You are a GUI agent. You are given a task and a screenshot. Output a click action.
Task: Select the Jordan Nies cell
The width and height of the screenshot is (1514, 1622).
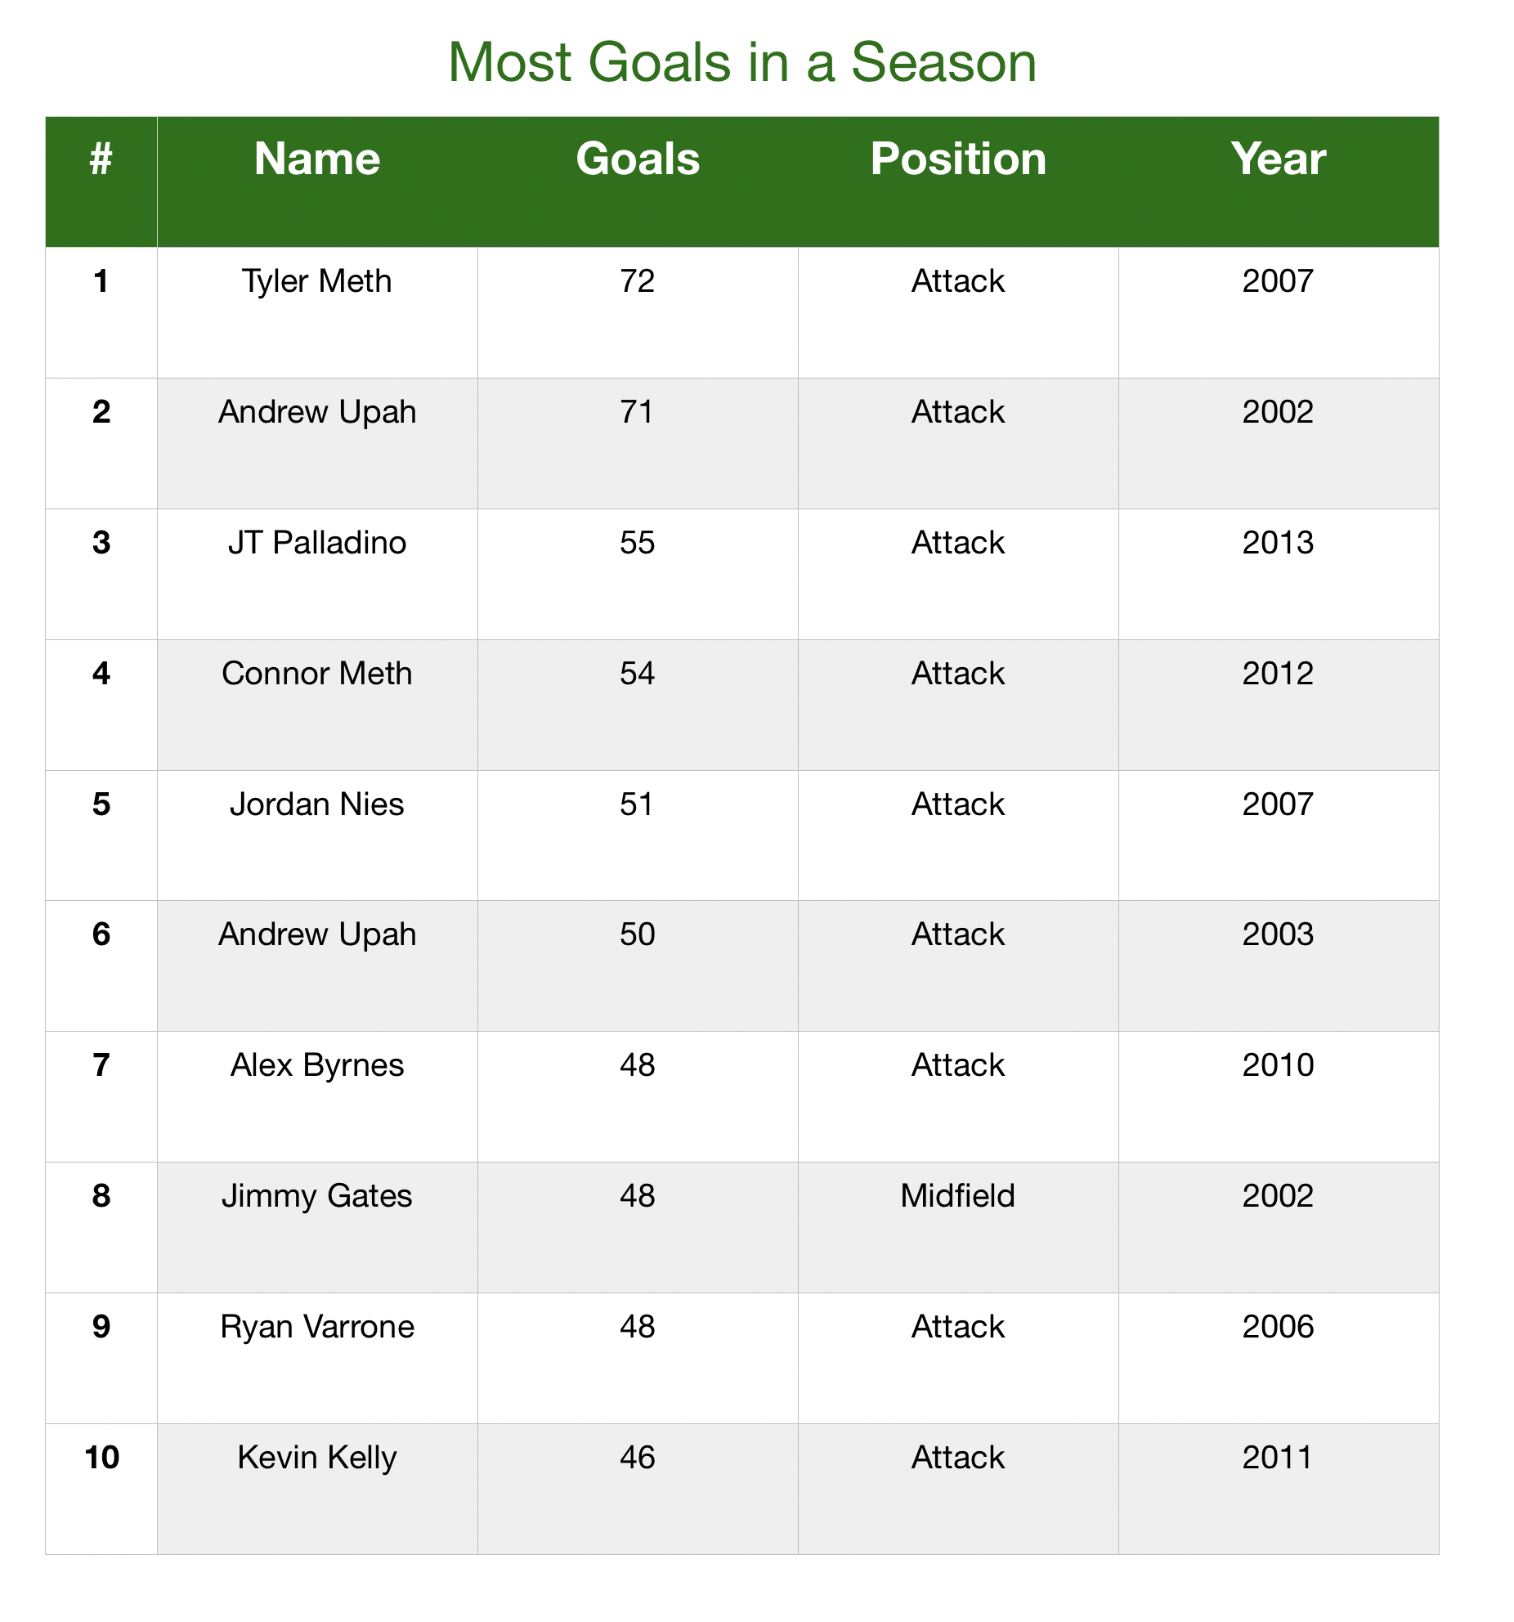[317, 836]
